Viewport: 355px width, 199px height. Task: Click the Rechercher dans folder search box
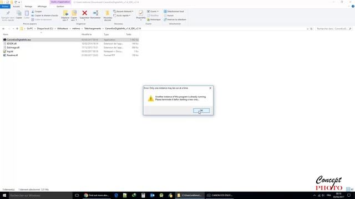[334, 29]
